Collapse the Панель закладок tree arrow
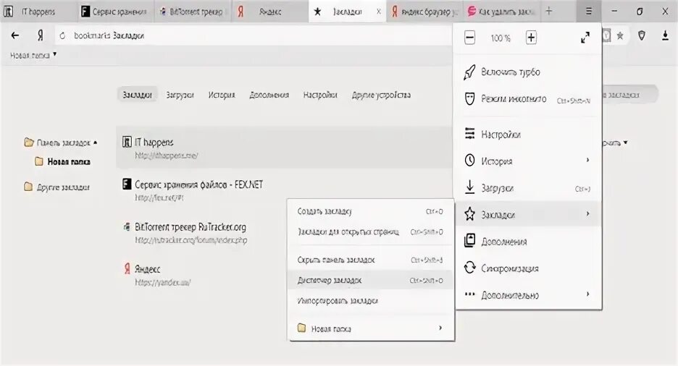Viewport: 678px width, 366px height. coord(95,142)
